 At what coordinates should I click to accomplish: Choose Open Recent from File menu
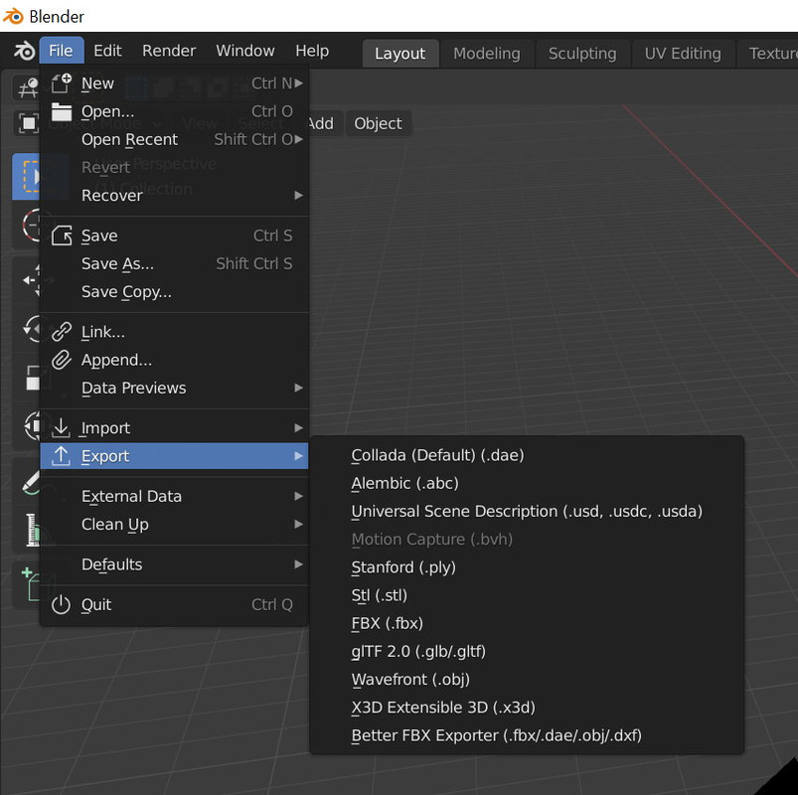click(174, 139)
